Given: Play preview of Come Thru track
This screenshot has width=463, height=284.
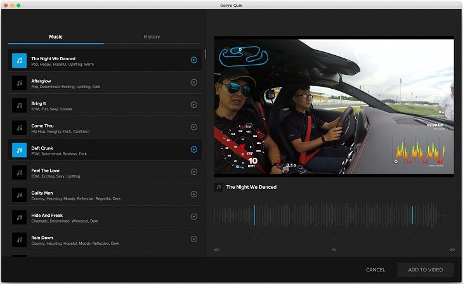Looking at the screenshot, I should (x=193, y=127).
